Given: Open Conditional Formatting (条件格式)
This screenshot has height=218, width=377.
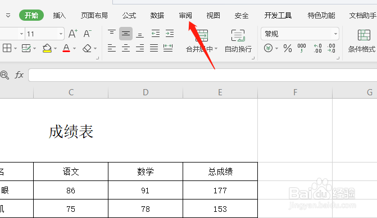Looking at the screenshot, I should (362, 41).
